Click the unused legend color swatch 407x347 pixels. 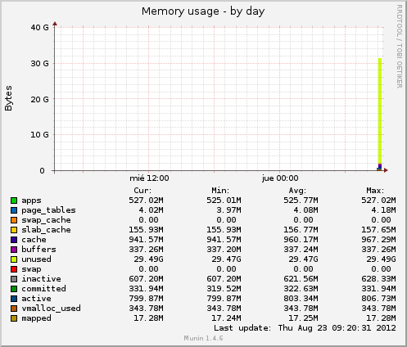14,259
